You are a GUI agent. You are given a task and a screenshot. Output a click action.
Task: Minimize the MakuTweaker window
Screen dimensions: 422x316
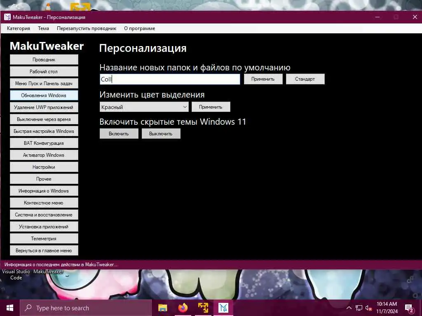coord(377,17)
